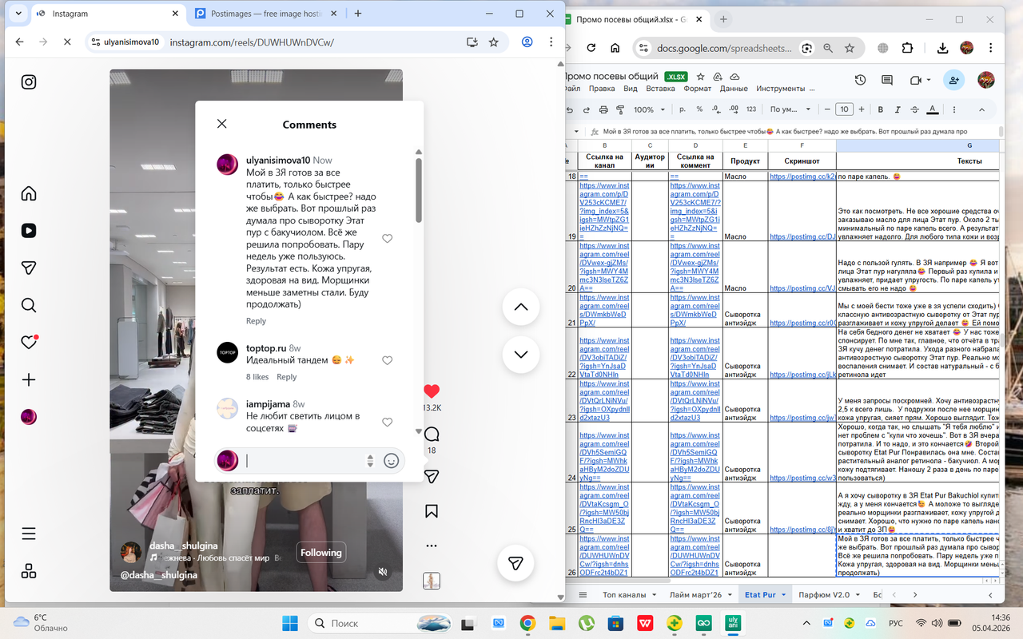
Task: Open the 100% zoom dropdown in Sheets
Action: [x=649, y=109]
